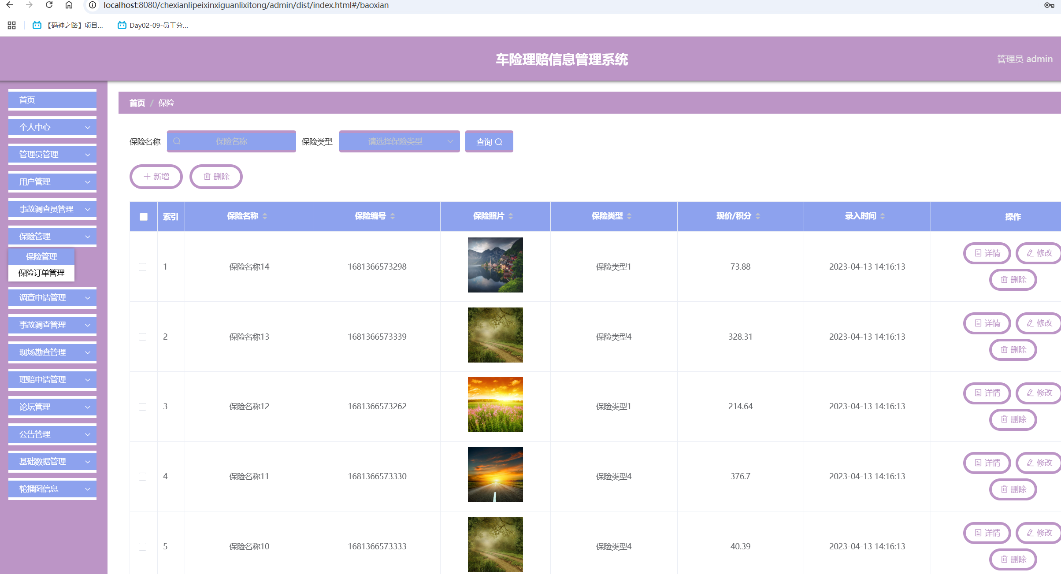This screenshot has height=574, width=1061.
Task: Select 保险管理 submenu item
Action: coord(41,256)
